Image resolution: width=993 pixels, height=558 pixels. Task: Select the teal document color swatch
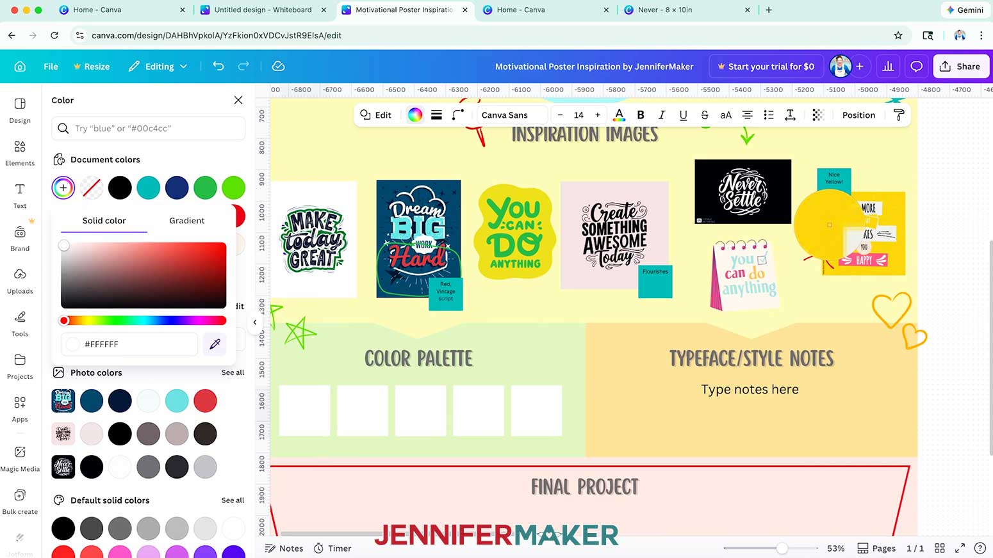[148, 187]
